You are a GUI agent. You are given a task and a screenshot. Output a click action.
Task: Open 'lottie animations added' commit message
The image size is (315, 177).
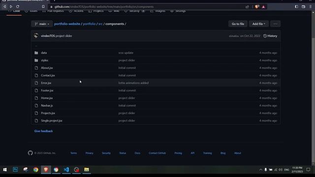133,83
